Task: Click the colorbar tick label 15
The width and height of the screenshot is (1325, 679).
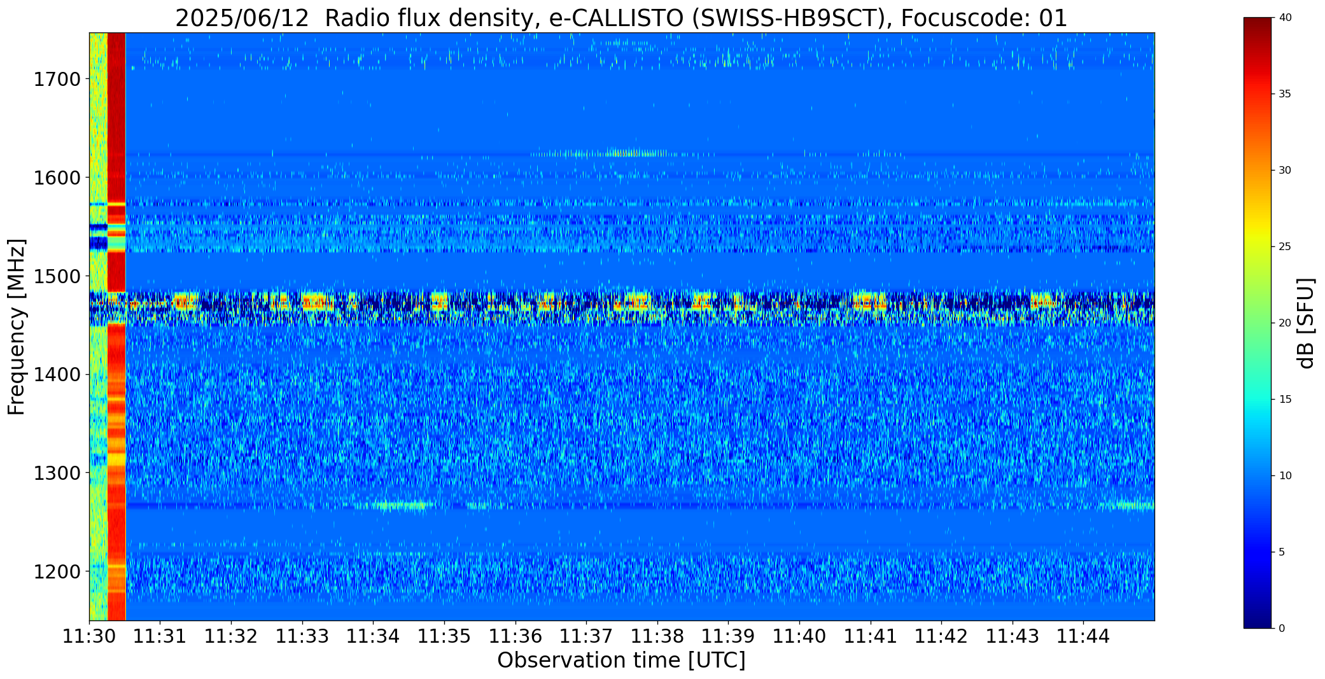Action: pyautogui.click(x=1285, y=400)
